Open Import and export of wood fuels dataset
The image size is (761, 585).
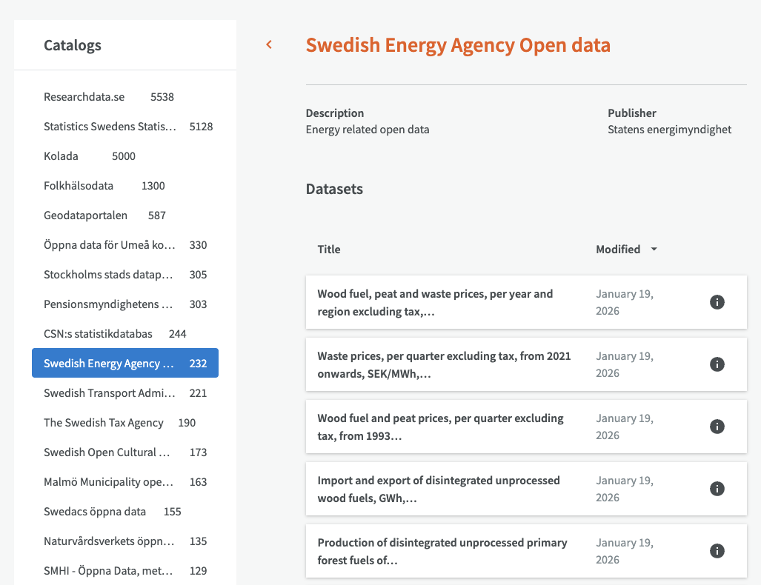(x=439, y=489)
